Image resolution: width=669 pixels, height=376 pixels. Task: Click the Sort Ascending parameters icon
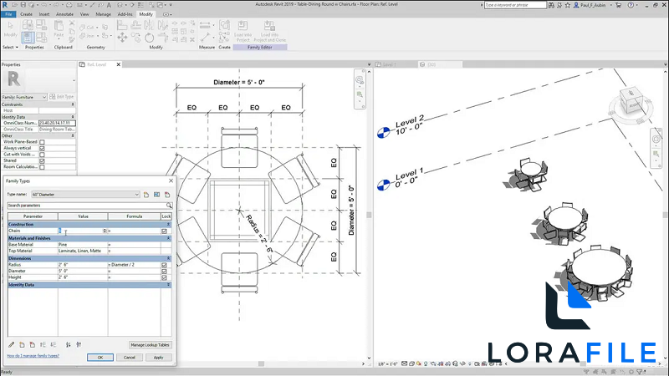point(69,344)
